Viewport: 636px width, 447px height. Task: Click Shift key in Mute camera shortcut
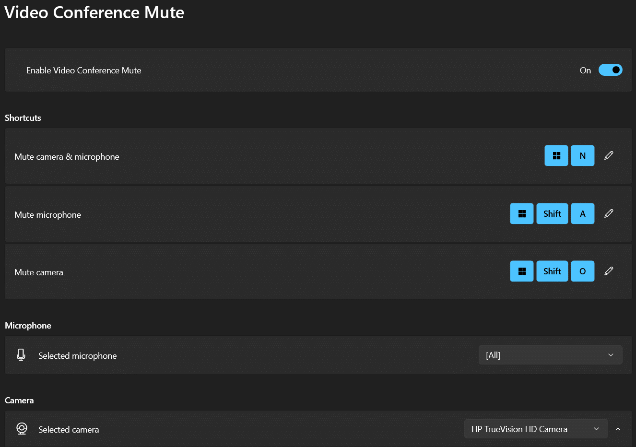click(552, 271)
